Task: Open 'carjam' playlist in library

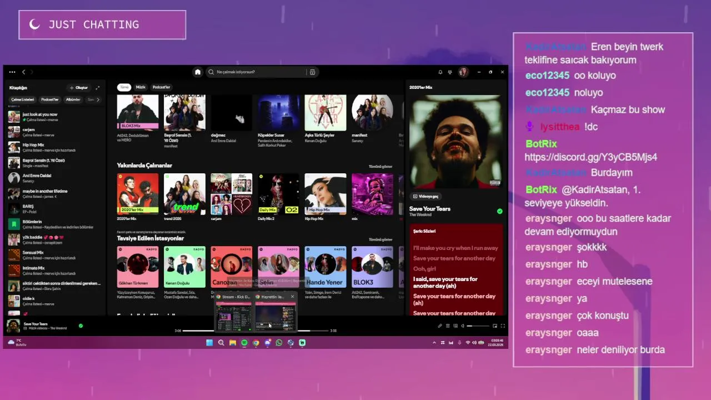Action: click(x=54, y=132)
